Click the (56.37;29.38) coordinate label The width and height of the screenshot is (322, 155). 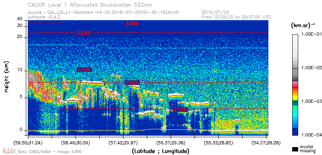(x=171, y=143)
